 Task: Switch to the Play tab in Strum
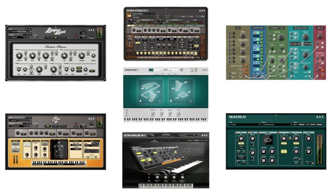(48, 126)
